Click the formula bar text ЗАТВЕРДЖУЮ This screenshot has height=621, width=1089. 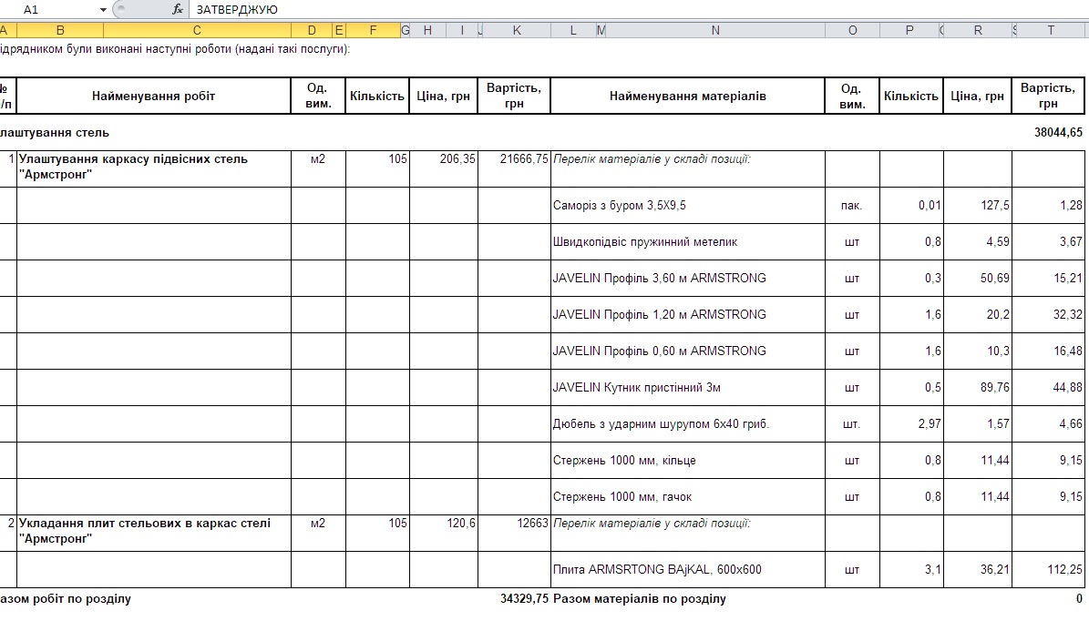[238, 9]
